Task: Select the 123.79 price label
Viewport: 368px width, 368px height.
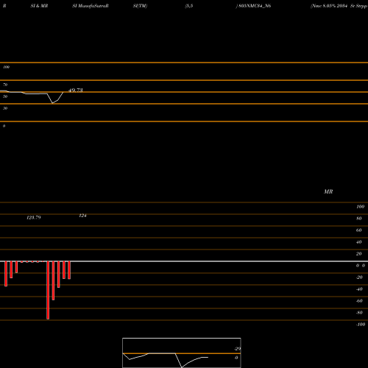Action: coord(34,218)
